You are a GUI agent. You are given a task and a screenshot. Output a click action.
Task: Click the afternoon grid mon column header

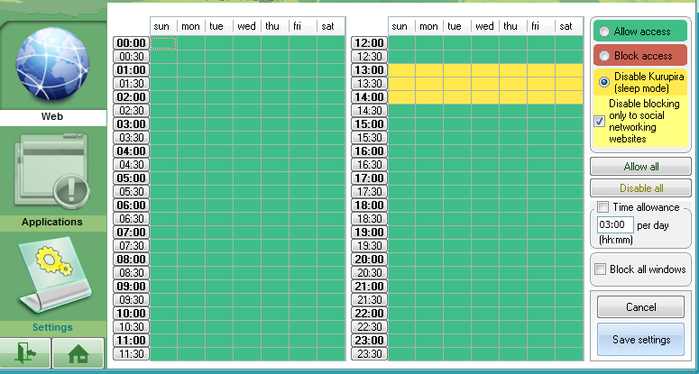pos(429,26)
